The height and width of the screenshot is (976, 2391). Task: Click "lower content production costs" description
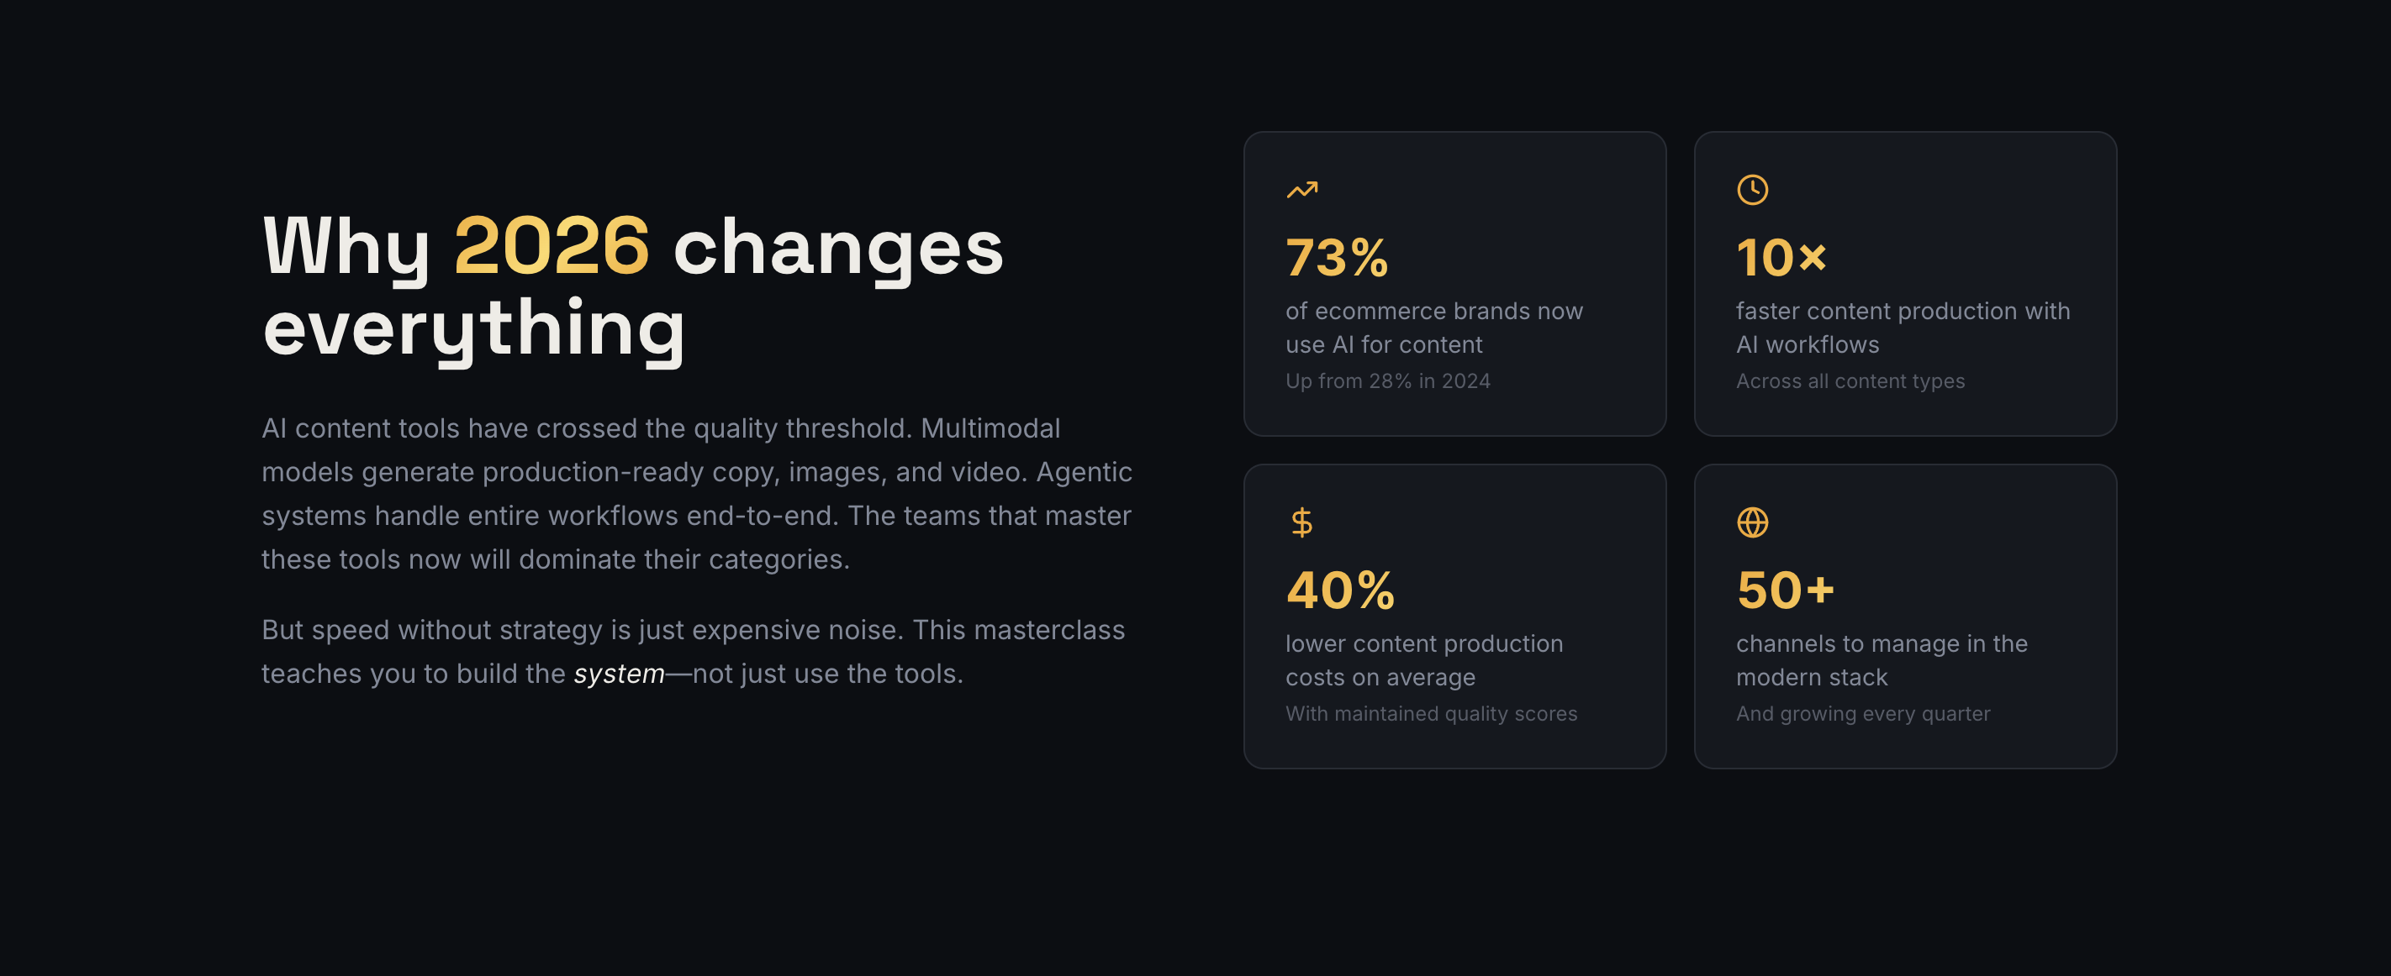(1422, 660)
